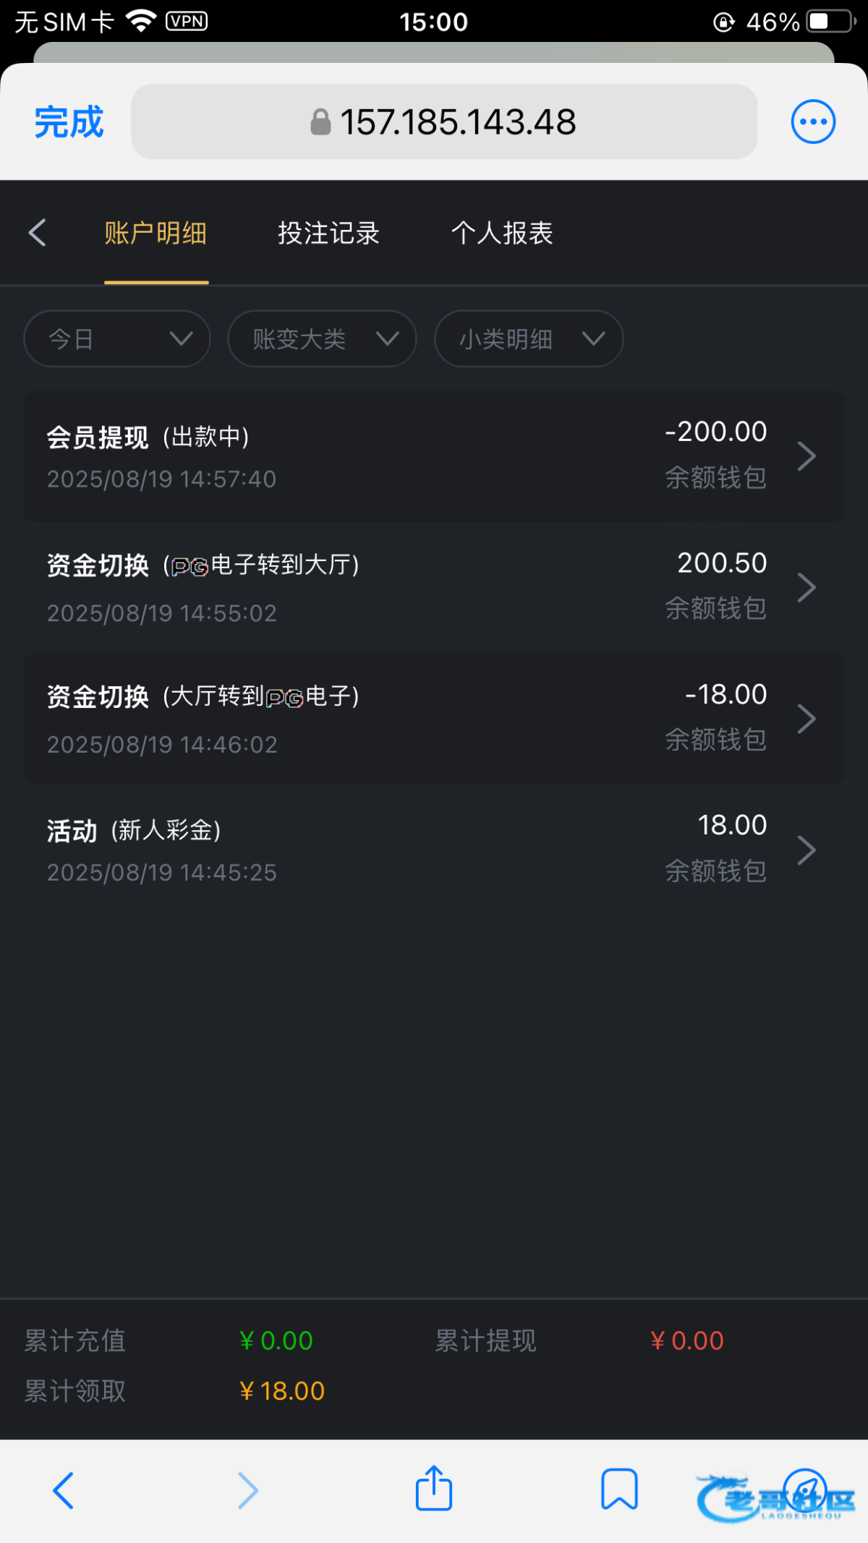Expand the 今日 date filter dropdown
Viewport: 868px width, 1543px height.
pos(117,338)
